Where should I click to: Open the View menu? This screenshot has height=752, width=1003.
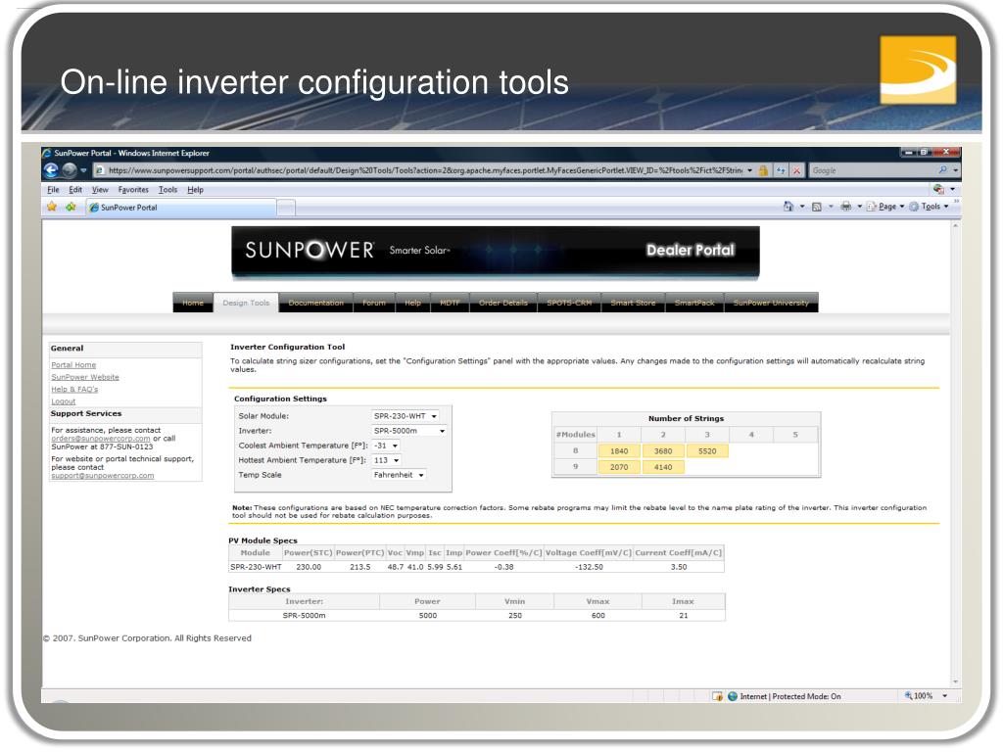coord(100,190)
